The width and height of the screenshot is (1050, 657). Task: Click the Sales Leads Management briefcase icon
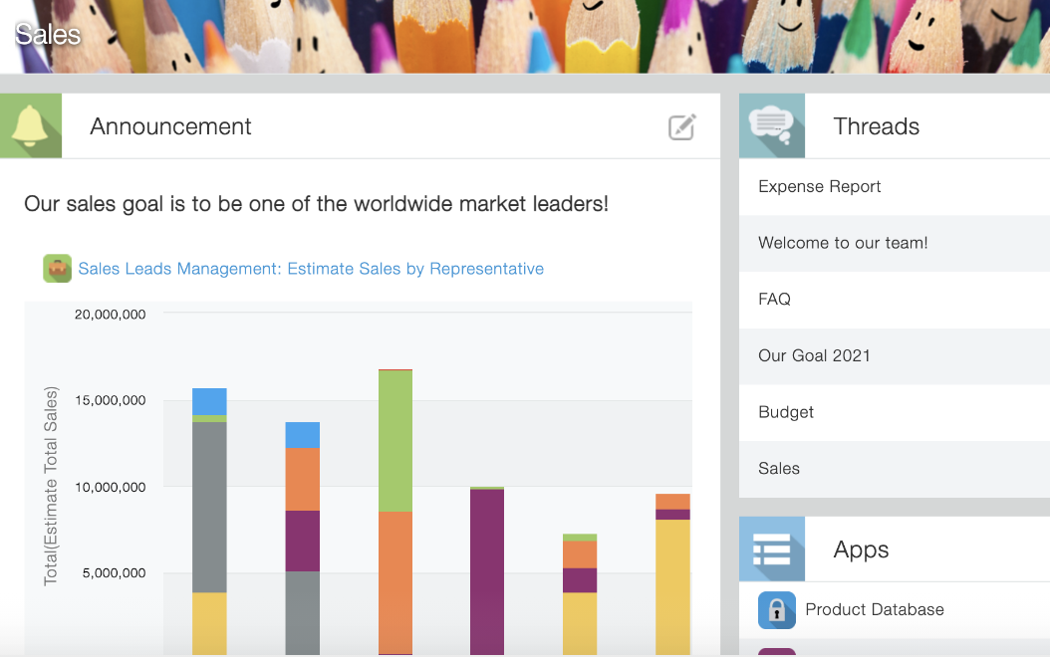click(58, 269)
